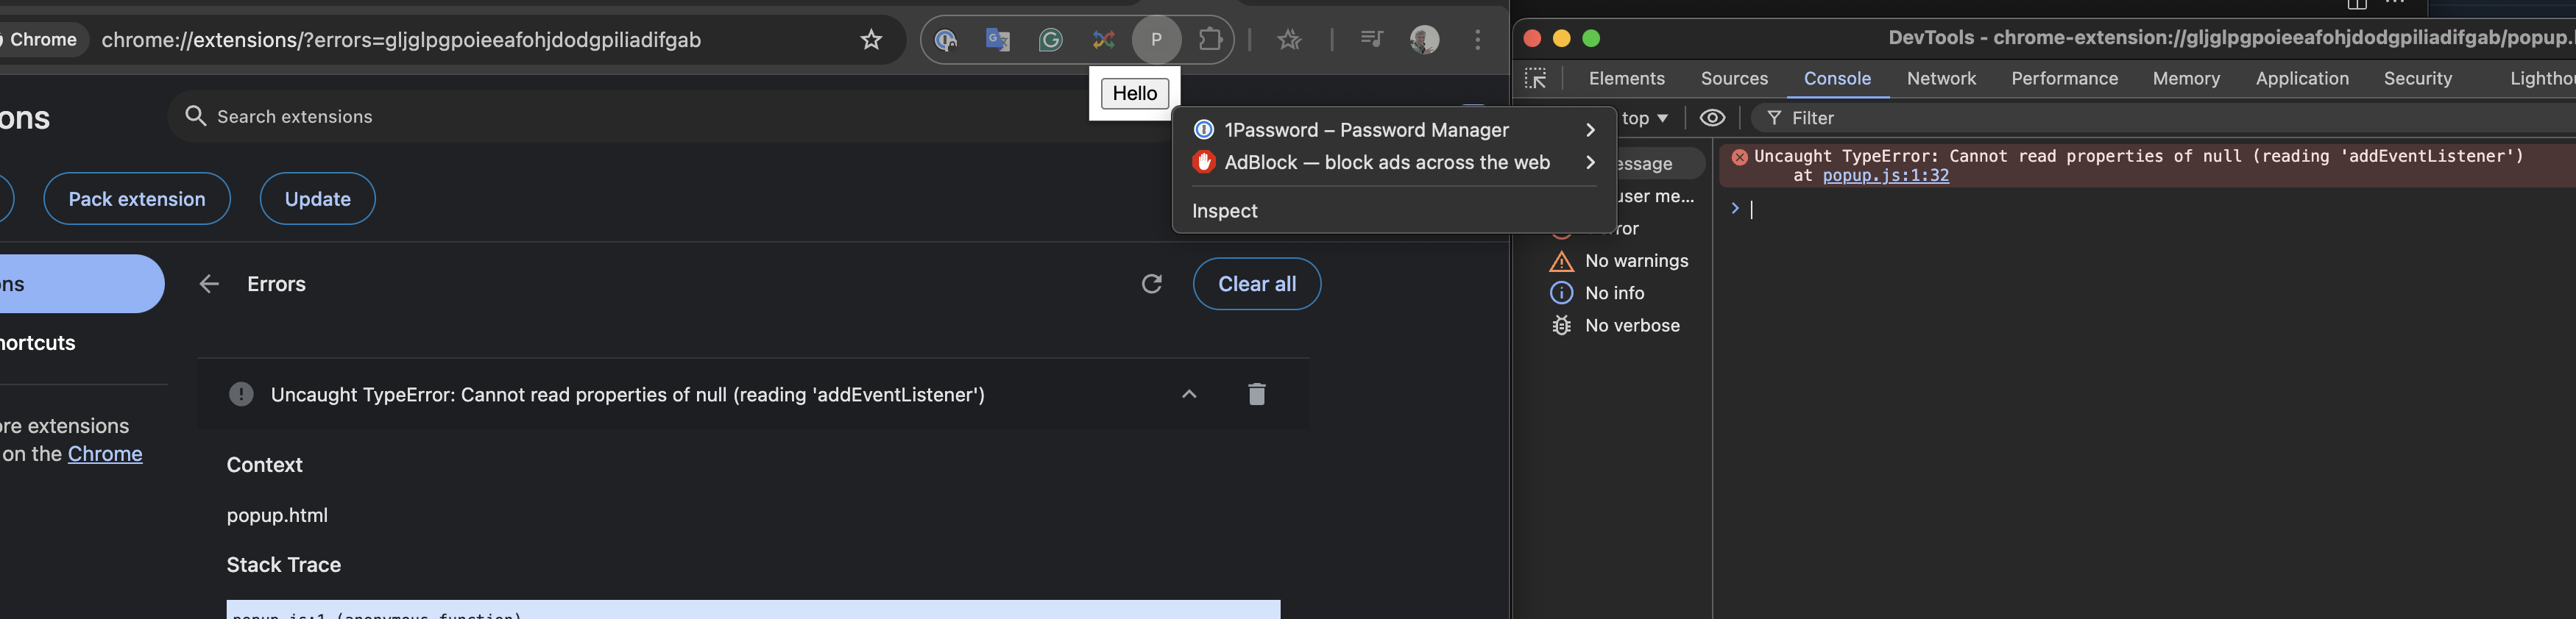The image size is (2576, 619).
Task: Go back with the Errors arrow
Action: coord(209,285)
